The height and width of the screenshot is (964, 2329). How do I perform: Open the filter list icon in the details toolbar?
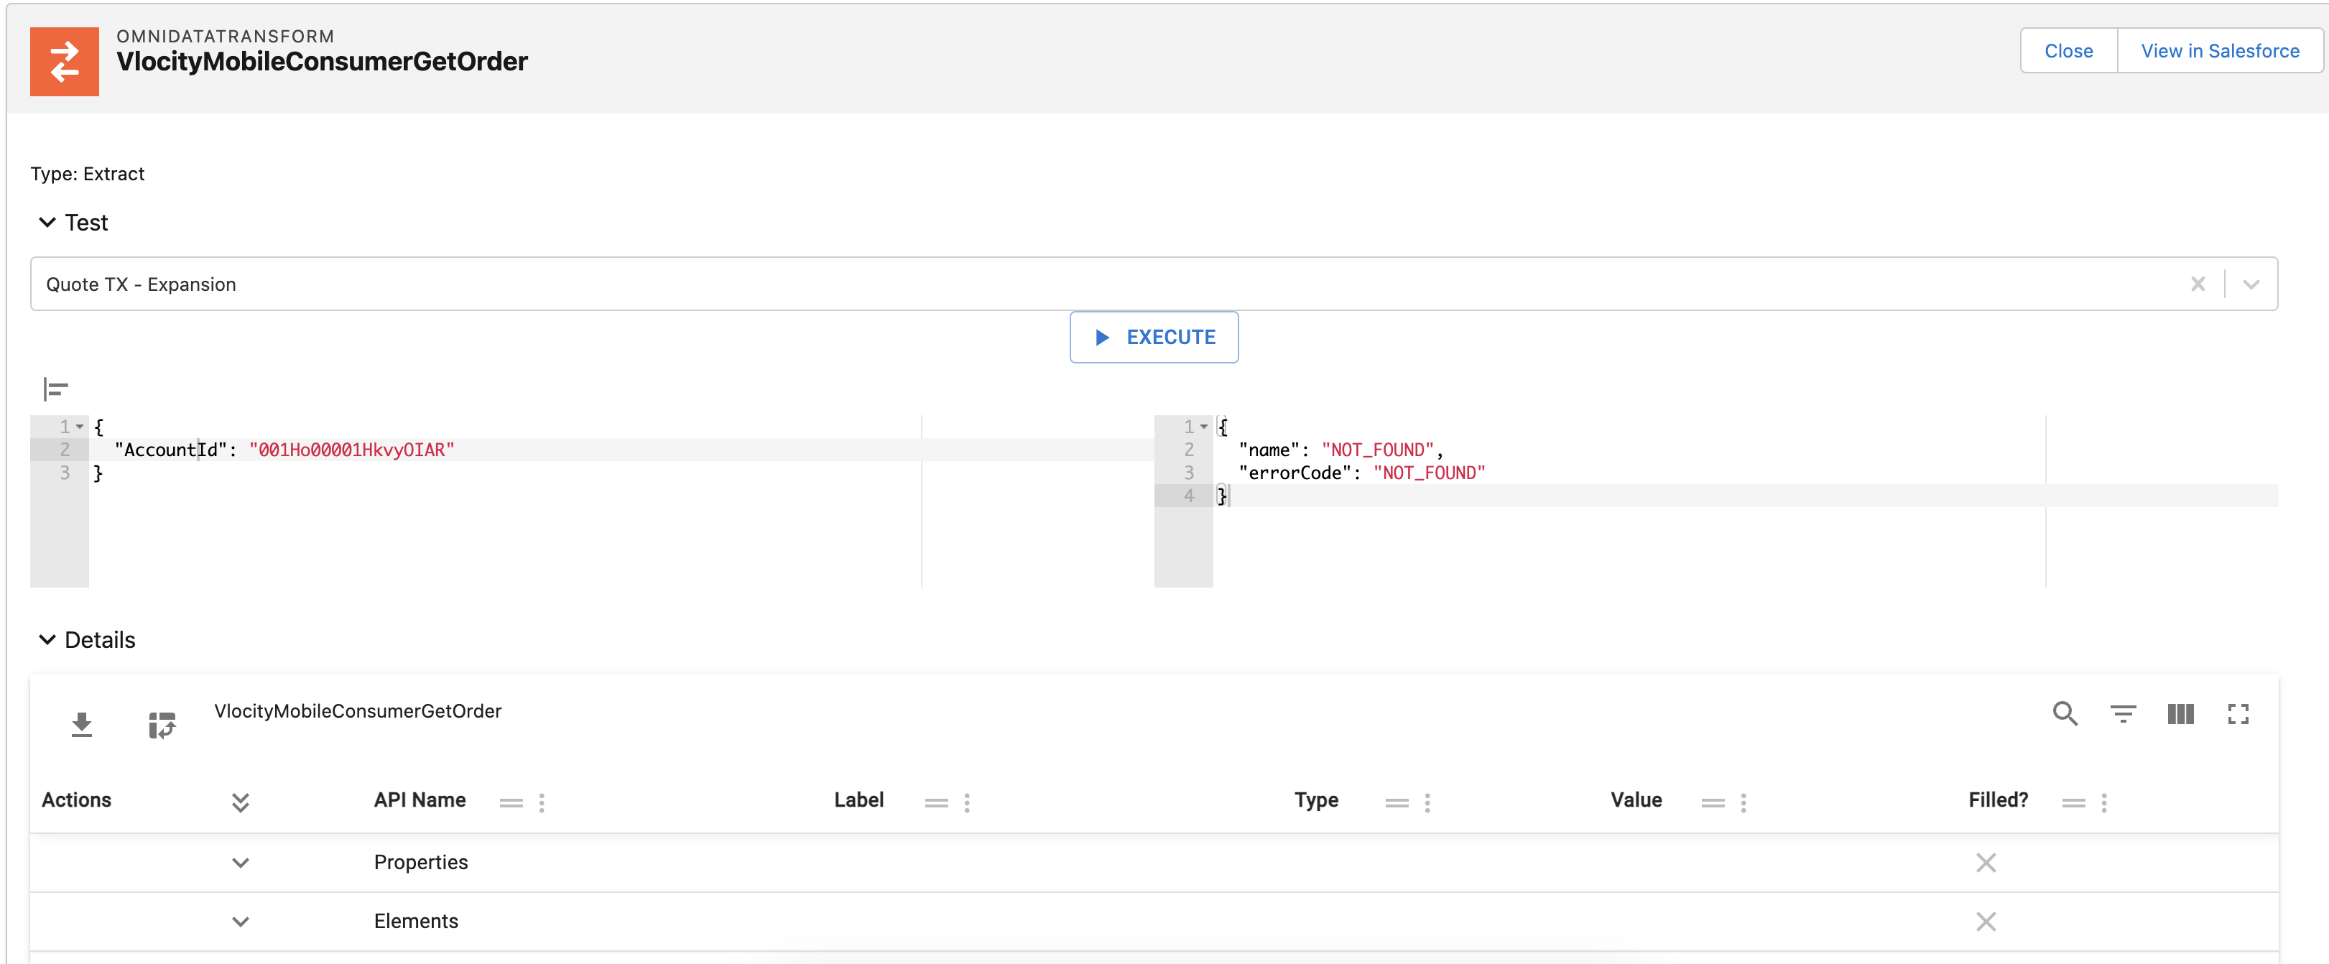[x=2123, y=713]
